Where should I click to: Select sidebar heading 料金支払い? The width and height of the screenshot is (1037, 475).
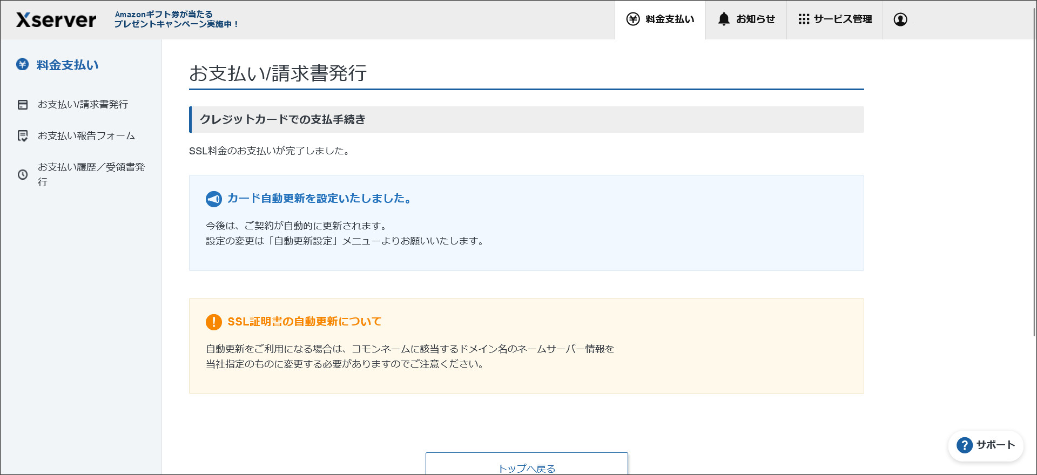[x=68, y=65]
